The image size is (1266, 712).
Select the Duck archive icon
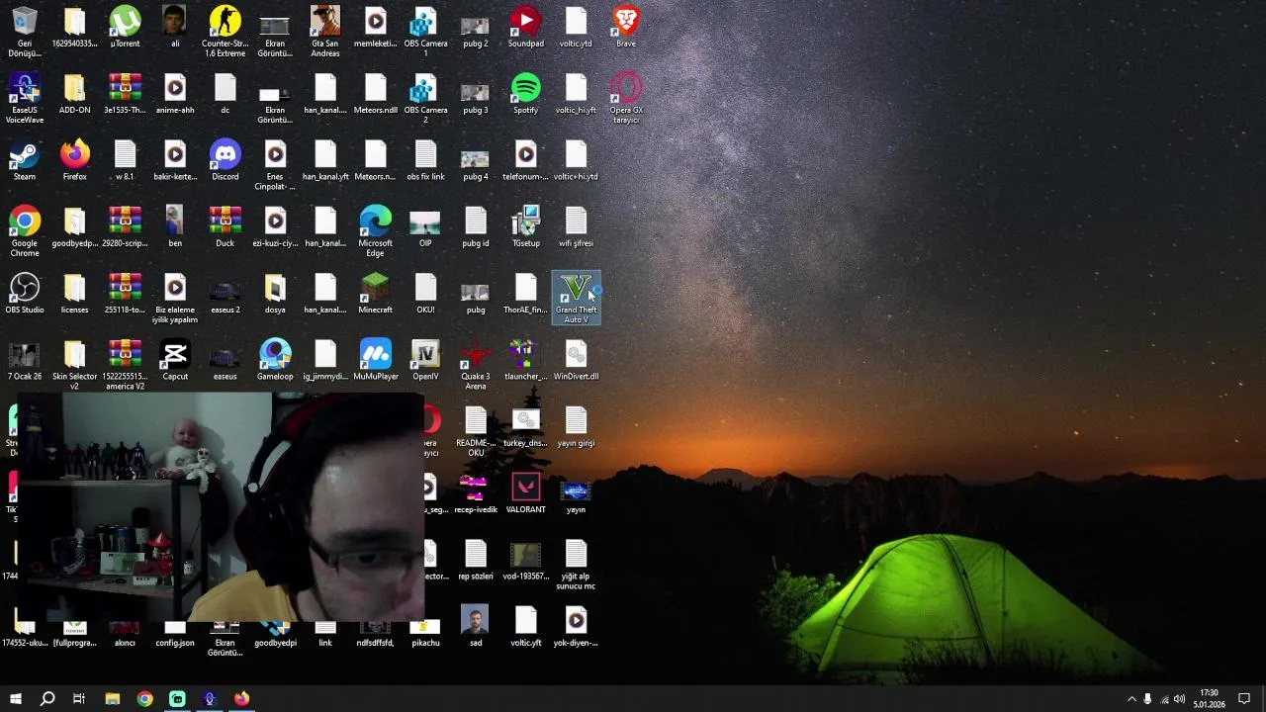click(226, 226)
